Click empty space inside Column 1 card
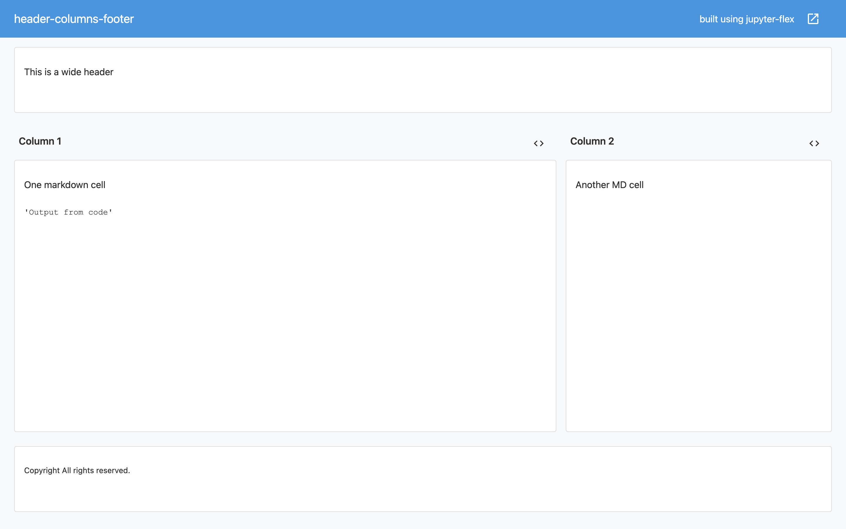846x529 pixels. tap(285, 315)
